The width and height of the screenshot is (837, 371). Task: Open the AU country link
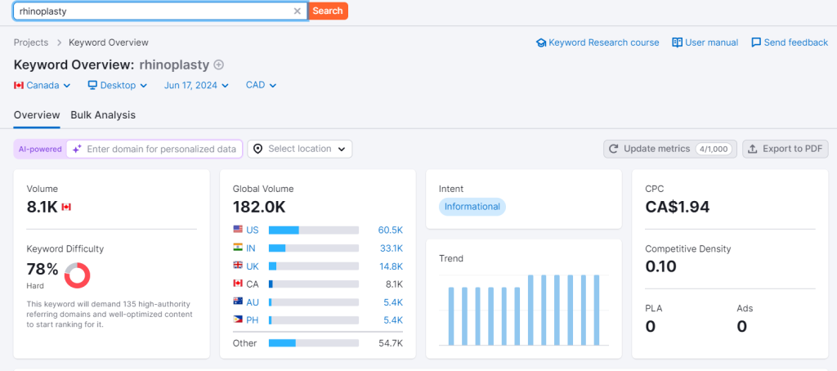(253, 302)
